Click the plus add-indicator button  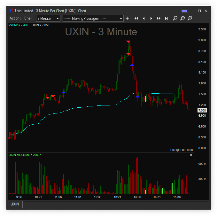[127, 18]
